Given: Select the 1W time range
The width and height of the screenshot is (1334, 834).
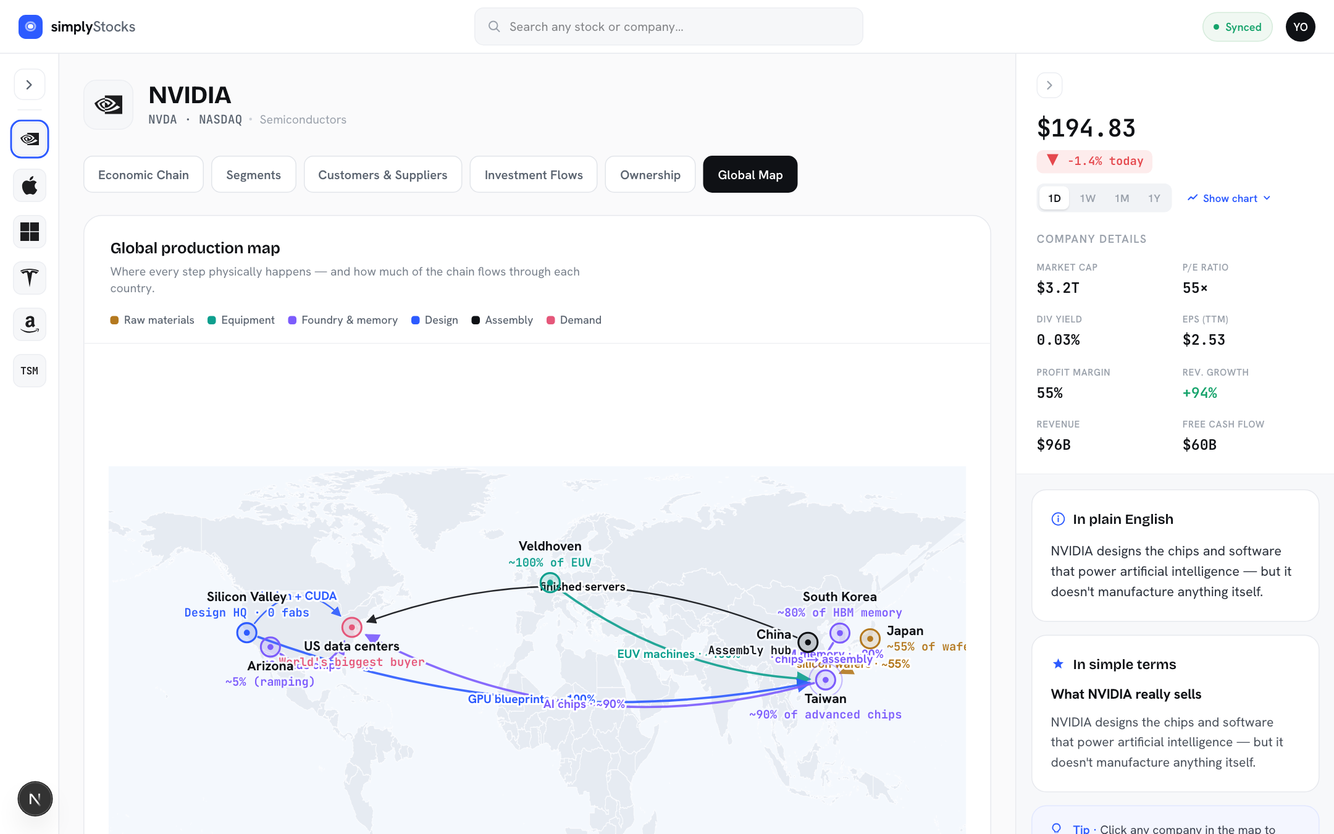Looking at the screenshot, I should 1088,198.
